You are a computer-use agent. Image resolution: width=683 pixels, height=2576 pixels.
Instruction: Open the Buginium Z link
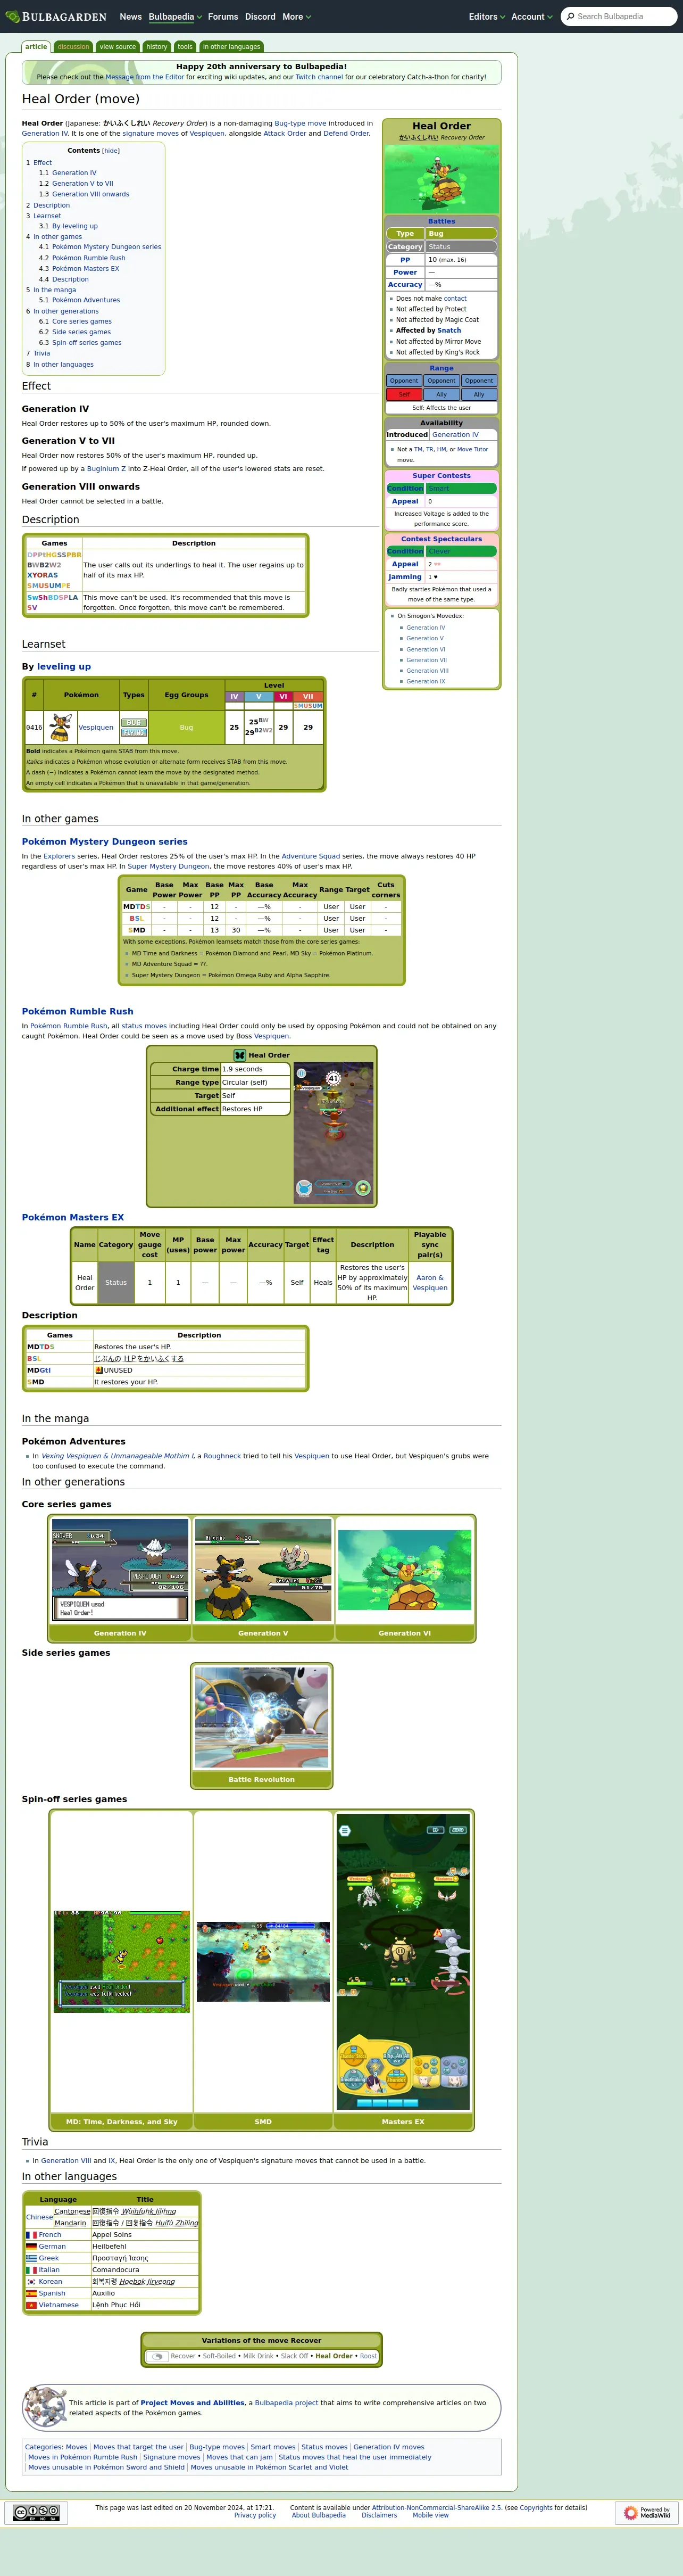click(106, 468)
